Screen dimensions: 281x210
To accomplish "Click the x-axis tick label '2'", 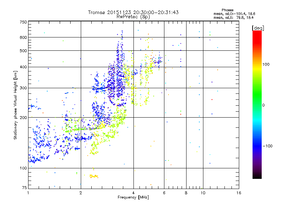I will click(81, 193).
